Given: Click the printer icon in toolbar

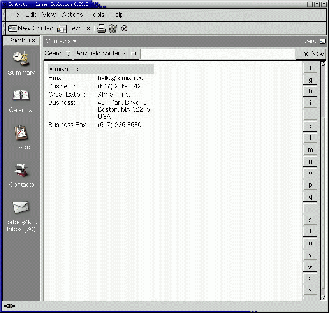Looking at the screenshot, I should tap(101, 28).
